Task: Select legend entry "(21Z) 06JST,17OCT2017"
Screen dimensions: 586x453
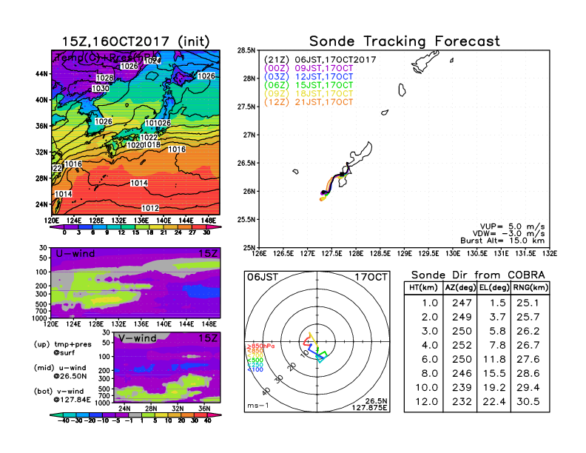Action: pos(320,60)
